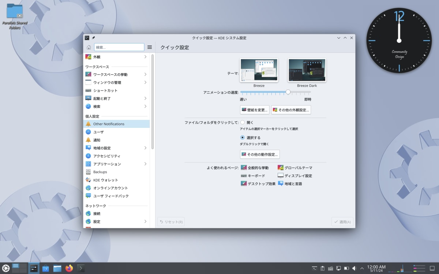This screenshot has width=439, height=274.
Task: Open the グローバルテーマ page link
Action: point(295,168)
